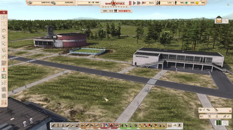
Task: Select the first icon in orange construction group
Action: [x=82, y=125]
